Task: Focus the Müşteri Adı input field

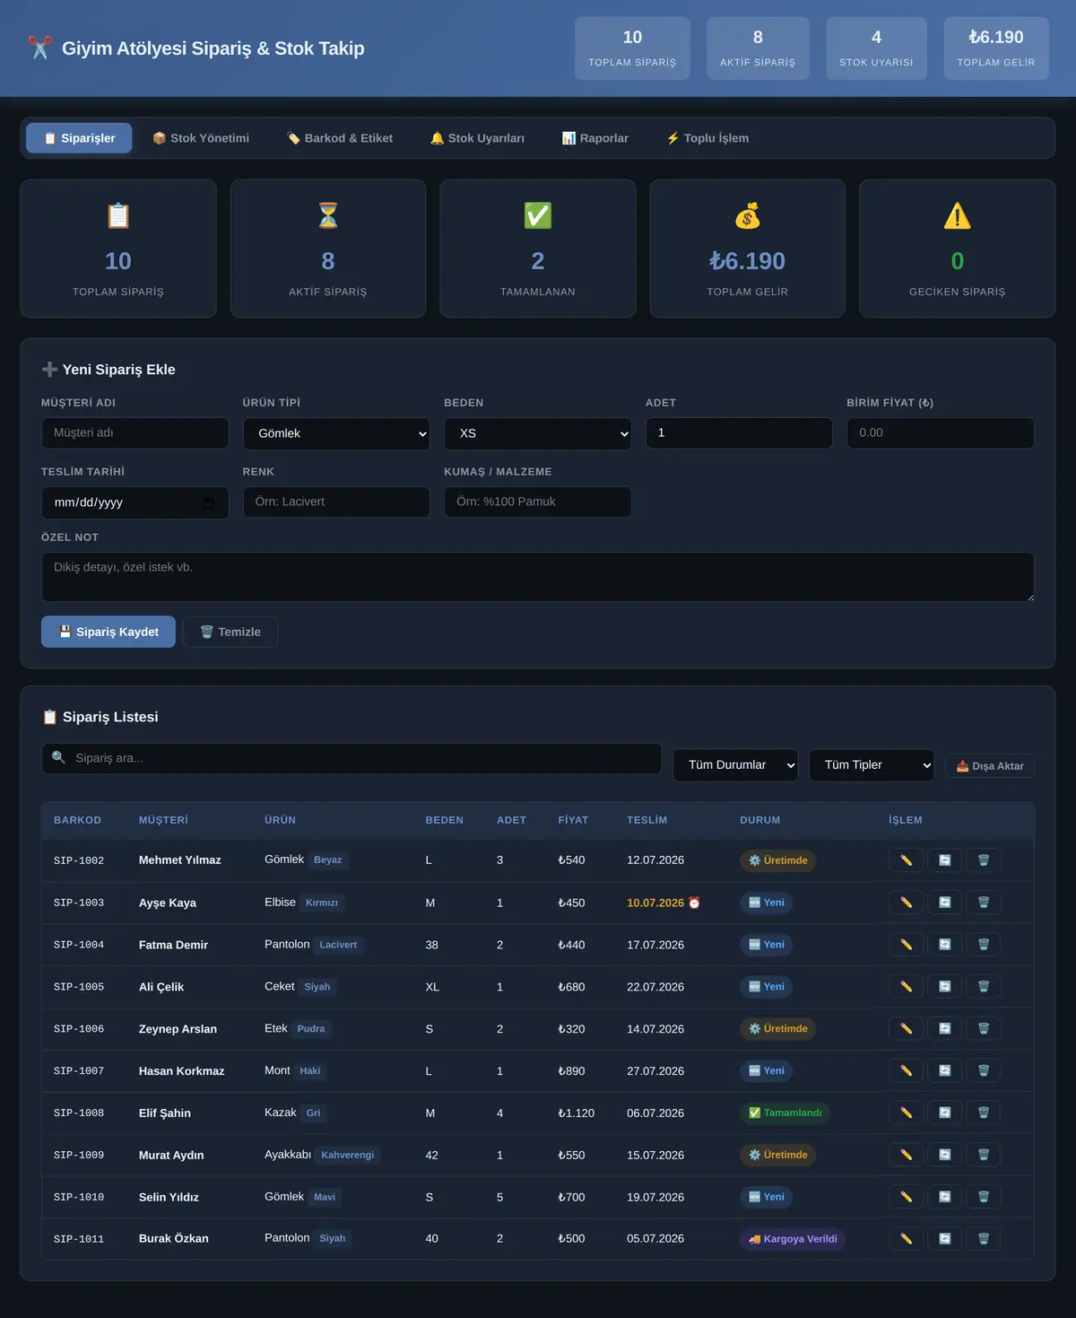Action: [135, 433]
